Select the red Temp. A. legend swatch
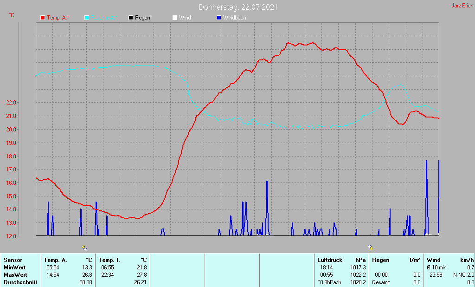Viewport: 475px width, 287px height. point(43,18)
